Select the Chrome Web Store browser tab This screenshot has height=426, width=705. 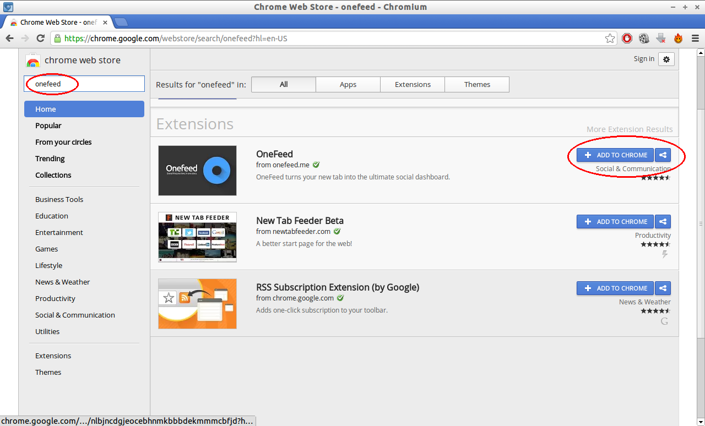[59, 22]
